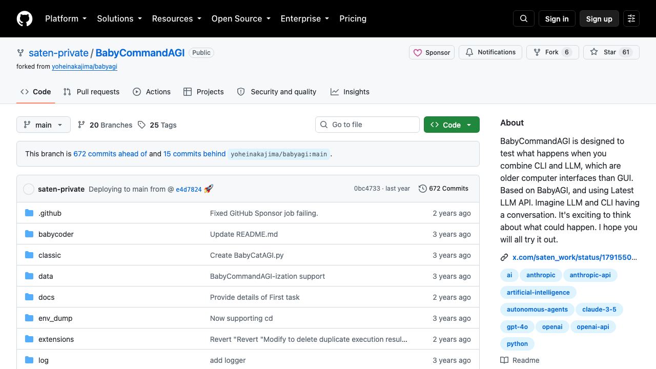The height and width of the screenshot is (369, 656).
Task: Click the log folder icon
Action: click(x=29, y=360)
